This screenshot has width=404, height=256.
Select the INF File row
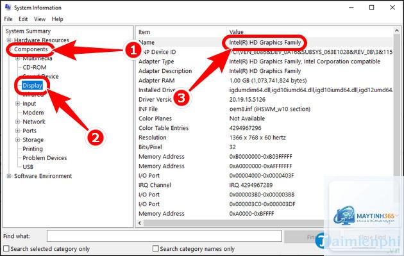[265, 109]
